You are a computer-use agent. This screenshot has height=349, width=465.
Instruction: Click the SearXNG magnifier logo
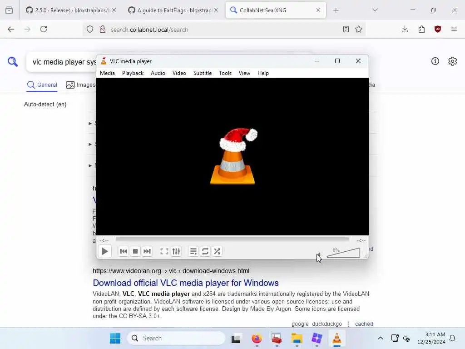click(13, 62)
